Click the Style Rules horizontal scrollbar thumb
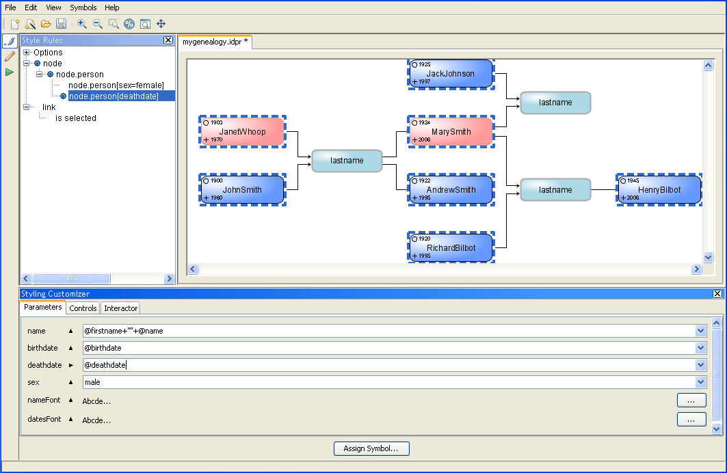Screen dimensions: 727x473 pyautogui.click(x=71, y=278)
